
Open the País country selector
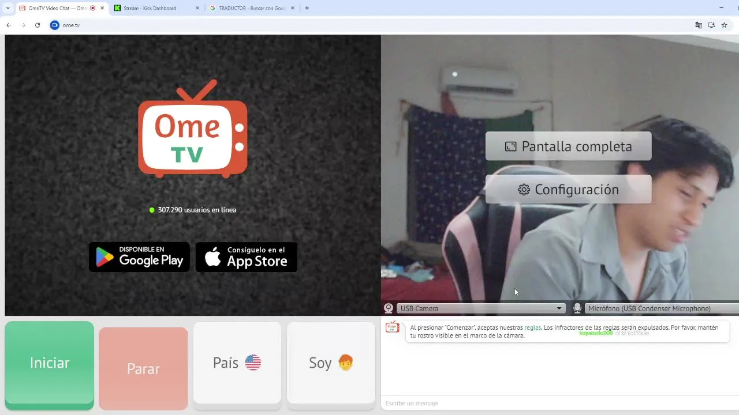tap(237, 363)
